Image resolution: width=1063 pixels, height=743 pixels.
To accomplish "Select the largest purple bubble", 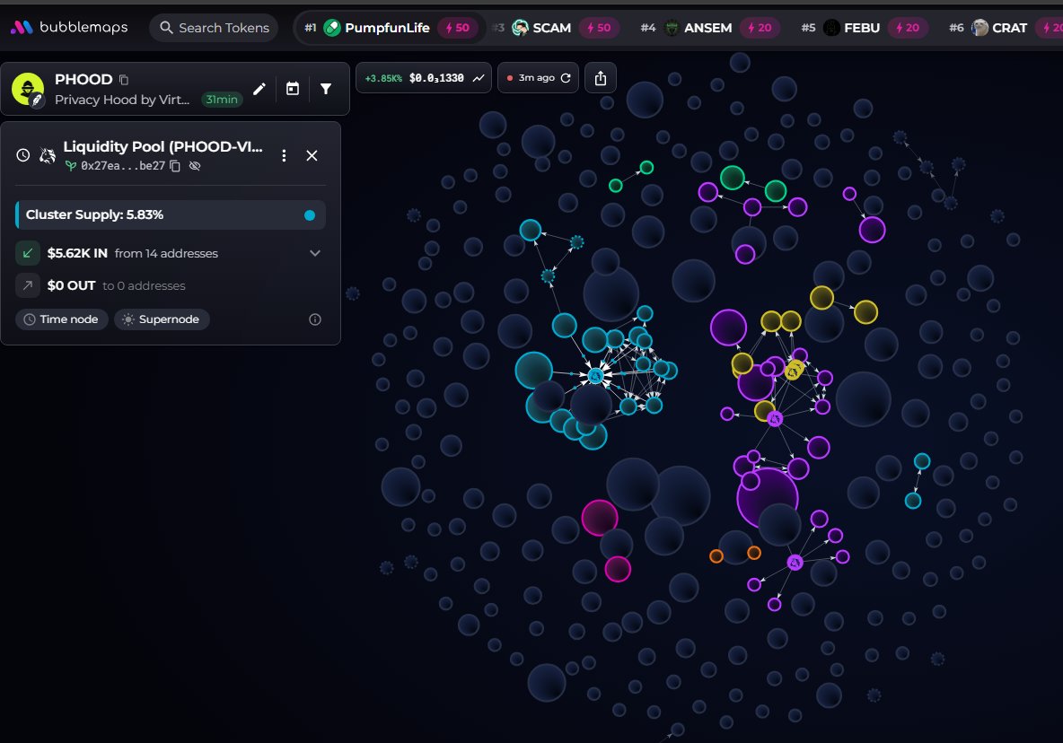I will tap(767, 498).
